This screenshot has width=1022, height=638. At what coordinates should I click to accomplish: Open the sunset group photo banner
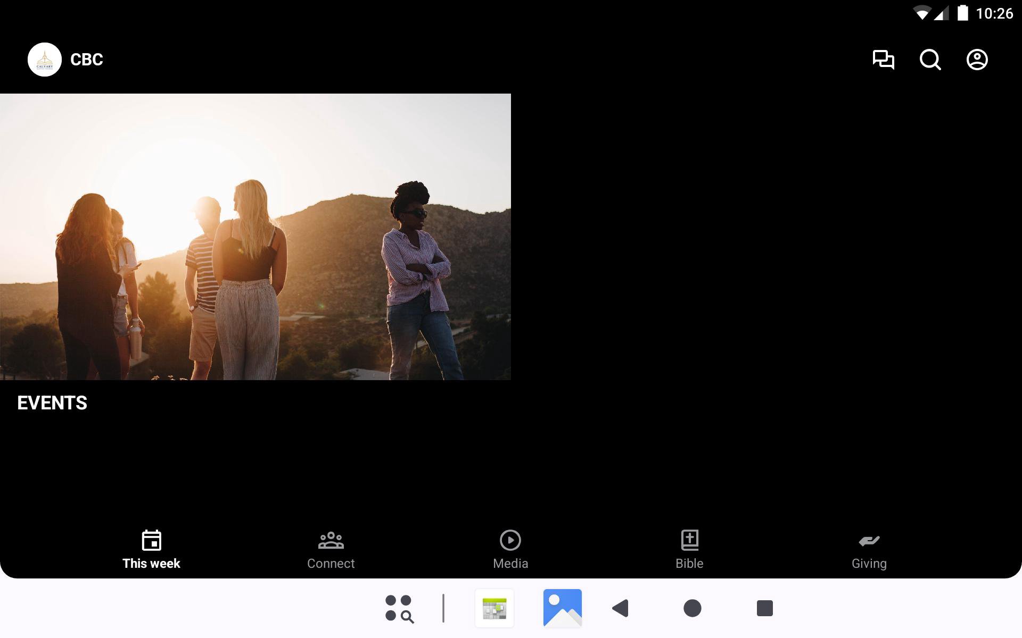pos(256,237)
